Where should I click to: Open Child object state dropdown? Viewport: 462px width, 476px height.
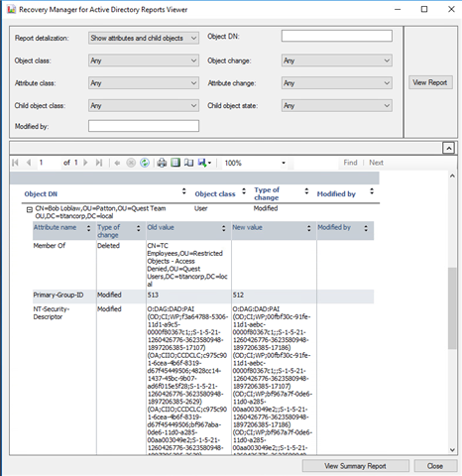pos(337,105)
